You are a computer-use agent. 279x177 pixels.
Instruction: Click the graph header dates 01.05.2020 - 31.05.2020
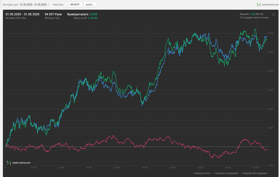[22, 14]
